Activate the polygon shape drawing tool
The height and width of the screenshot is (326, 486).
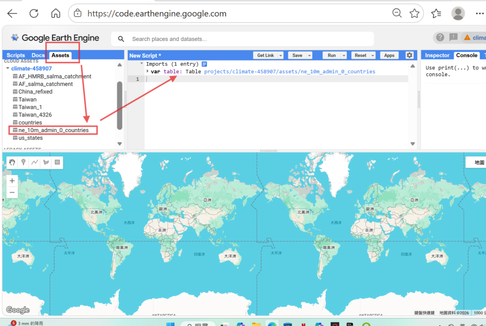point(46,163)
